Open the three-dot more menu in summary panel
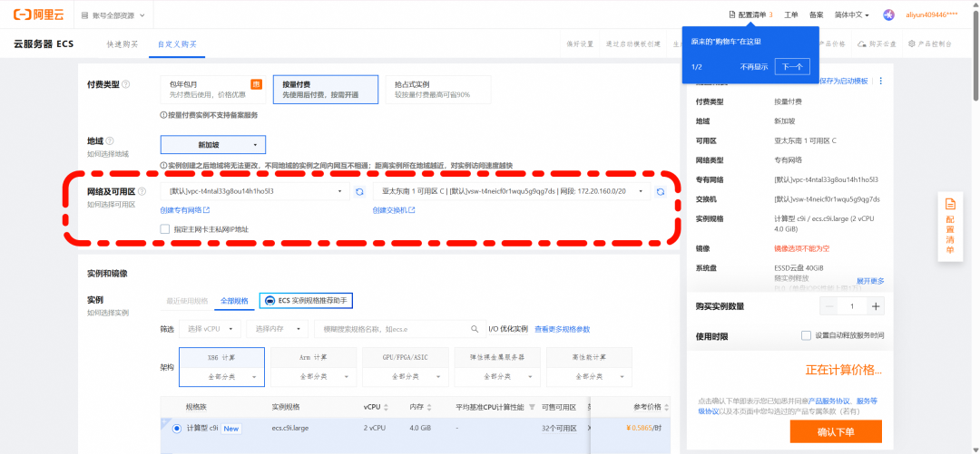This screenshot has height=454, width=980. coord(881,82)
